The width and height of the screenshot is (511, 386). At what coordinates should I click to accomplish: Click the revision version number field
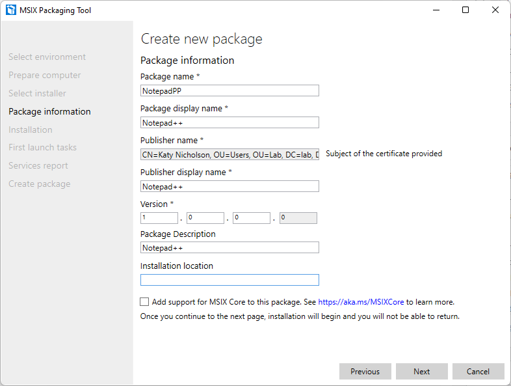(298, 217)
